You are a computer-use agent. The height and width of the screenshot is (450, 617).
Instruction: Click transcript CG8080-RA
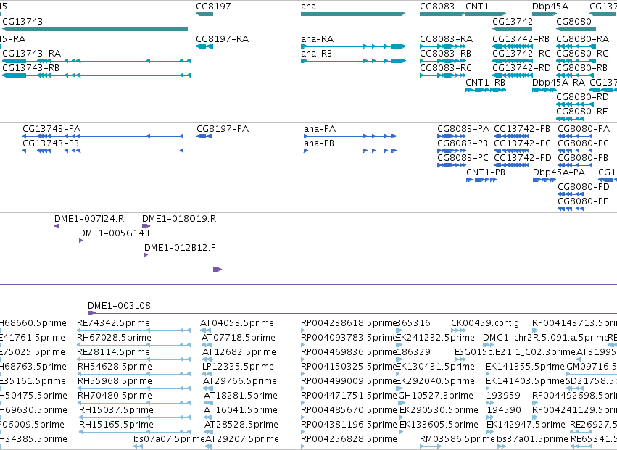(x=576, y=46)
